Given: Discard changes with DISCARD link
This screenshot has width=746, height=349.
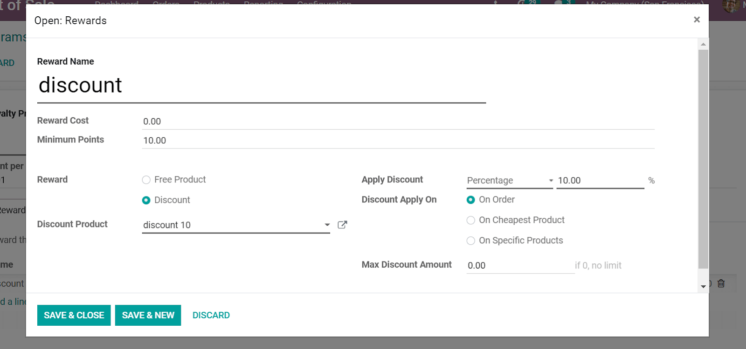Looking at the screenshot, I should [x=211, y=315].
